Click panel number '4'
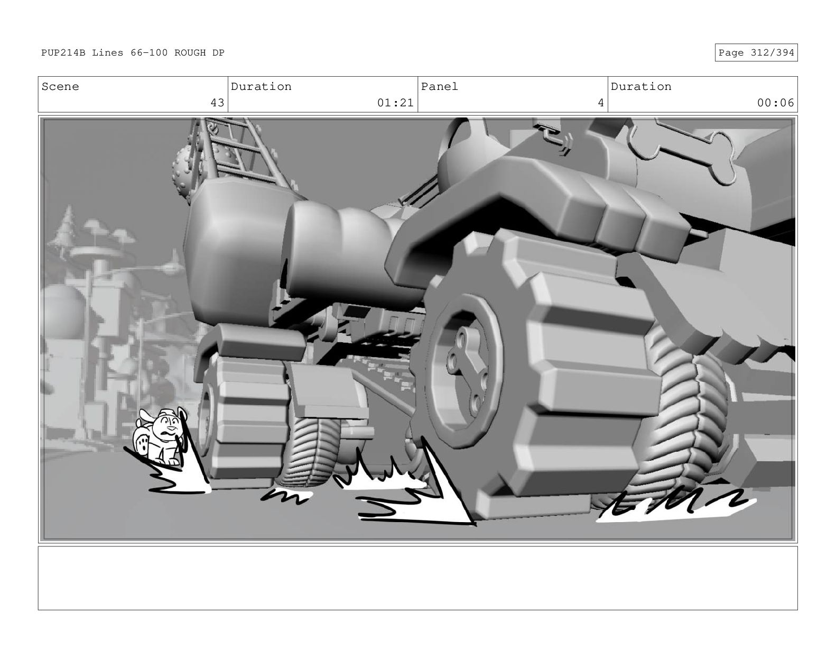Viewport: 836px width, 648px height. (x=600, y=103)
